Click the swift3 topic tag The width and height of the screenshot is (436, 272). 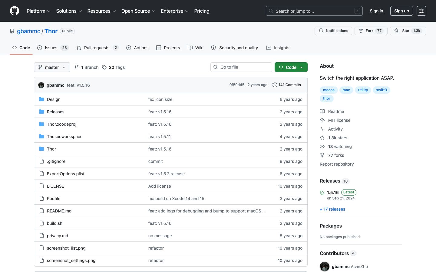coord(381,90)
